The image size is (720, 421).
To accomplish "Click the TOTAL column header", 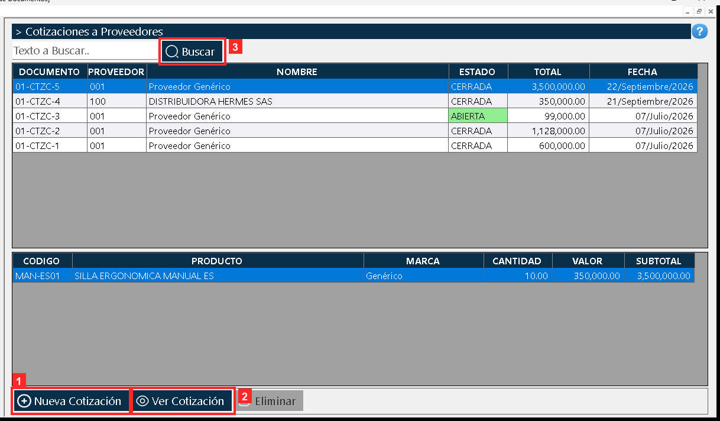I will click(548, 72).
